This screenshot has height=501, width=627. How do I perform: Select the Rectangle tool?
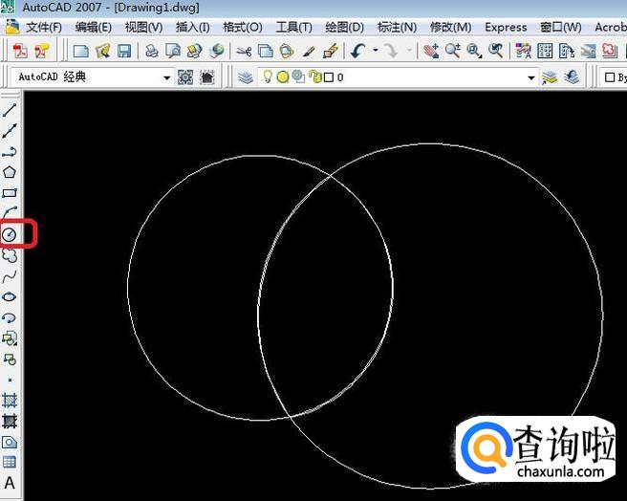(x=10, y=193)
